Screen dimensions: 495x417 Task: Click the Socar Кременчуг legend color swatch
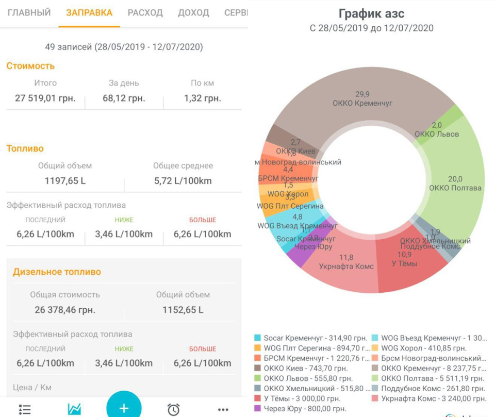[258, 338]
